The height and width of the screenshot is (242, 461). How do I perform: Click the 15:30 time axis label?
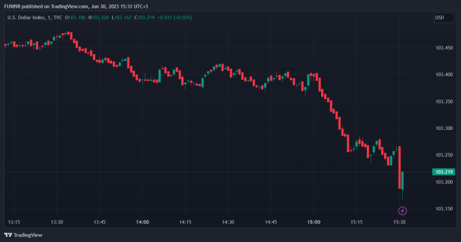pyautogui.click(x=400, y=222)
